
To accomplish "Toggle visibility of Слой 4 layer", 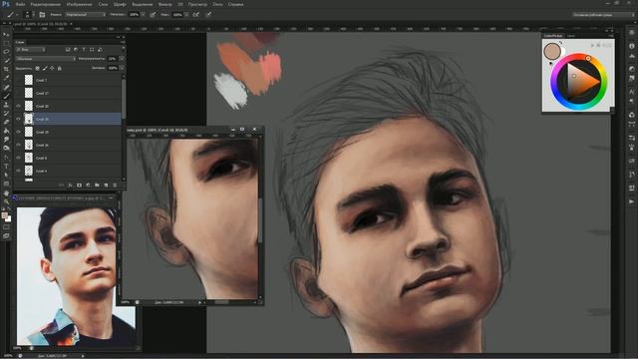I will click(18, 171).
